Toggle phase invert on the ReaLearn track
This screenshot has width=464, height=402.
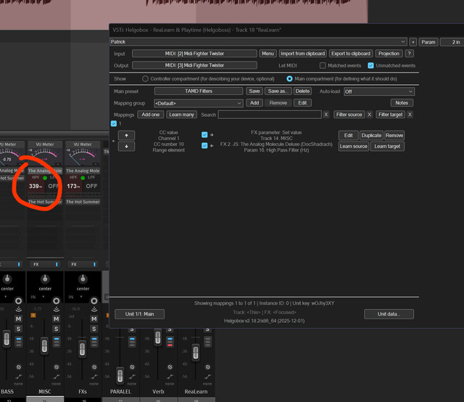pos(208,367)
